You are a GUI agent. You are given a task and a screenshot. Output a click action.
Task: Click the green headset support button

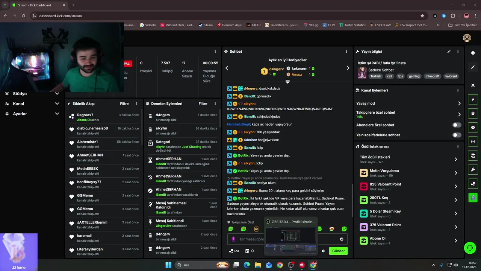(469, 248)
